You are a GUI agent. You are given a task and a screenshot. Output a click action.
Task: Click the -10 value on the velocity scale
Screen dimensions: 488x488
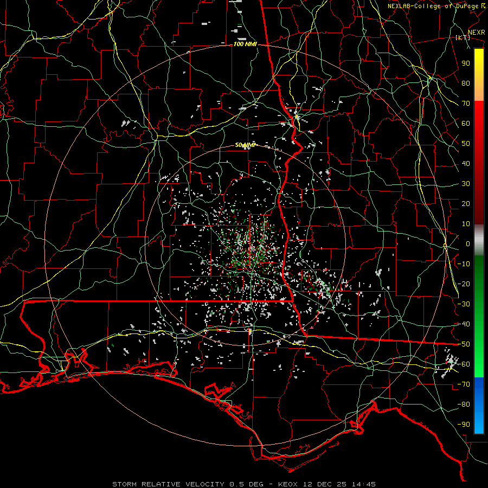click(464, 264)
